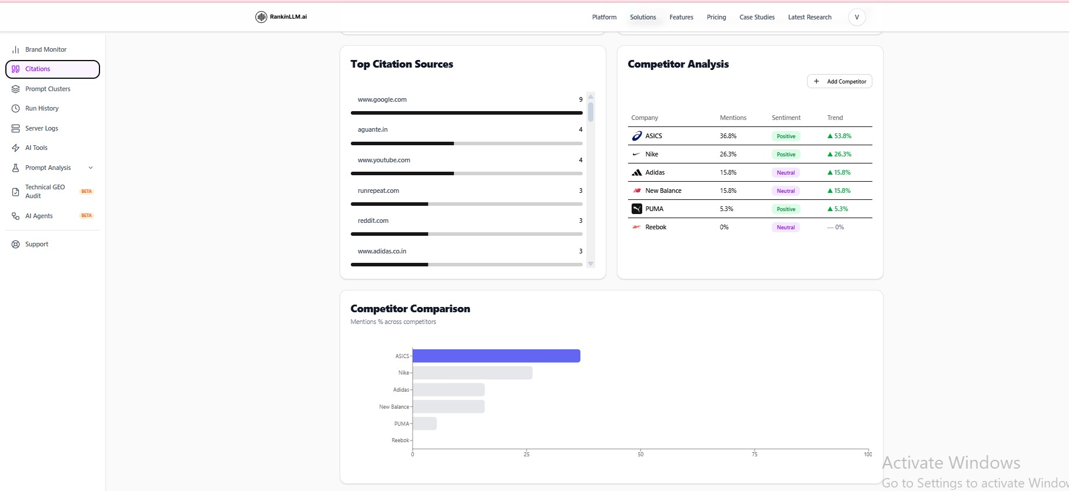The width and height of the screenshot is (1069, 491).
Task: Click the Mentions column header
Action: 733,118
